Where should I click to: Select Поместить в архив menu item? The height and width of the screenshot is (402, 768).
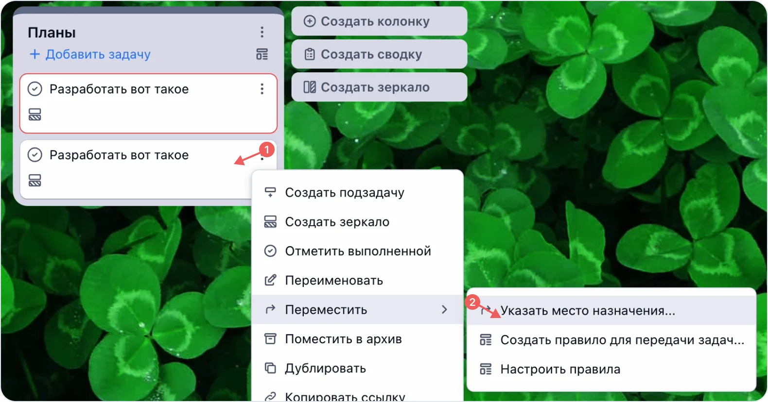click(x=357, y=339)
